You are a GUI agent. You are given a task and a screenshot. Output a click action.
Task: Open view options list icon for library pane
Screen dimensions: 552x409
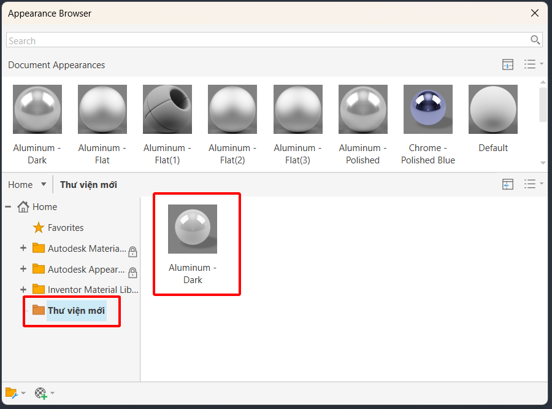coord(534,184)
